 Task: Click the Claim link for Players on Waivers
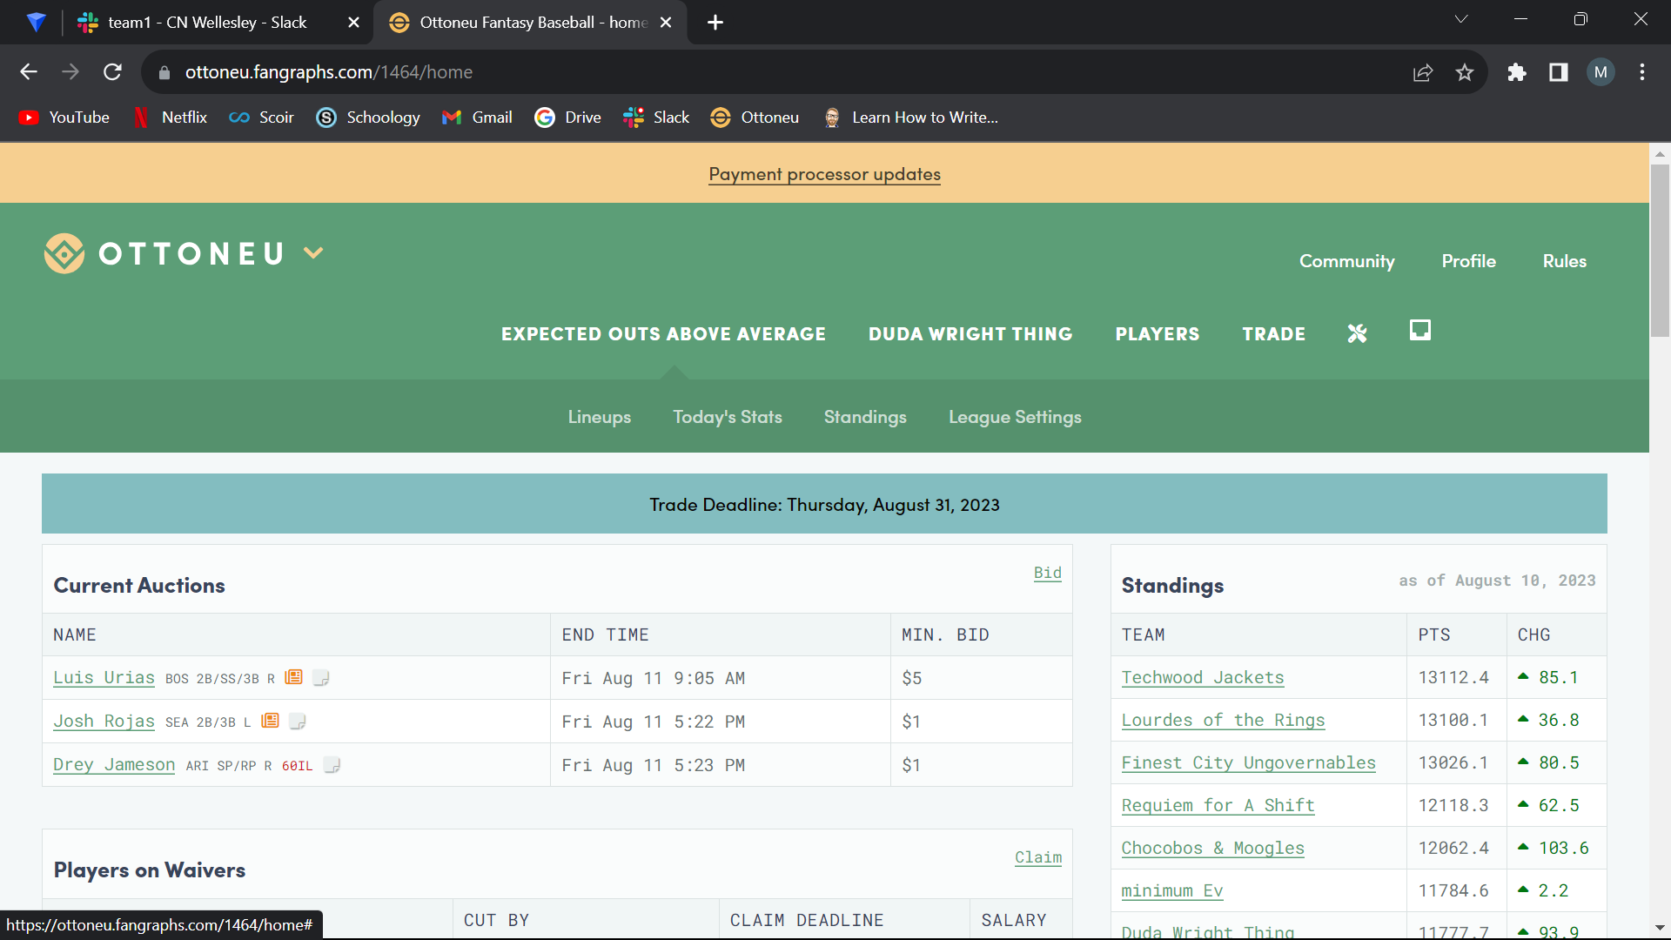1038,857
